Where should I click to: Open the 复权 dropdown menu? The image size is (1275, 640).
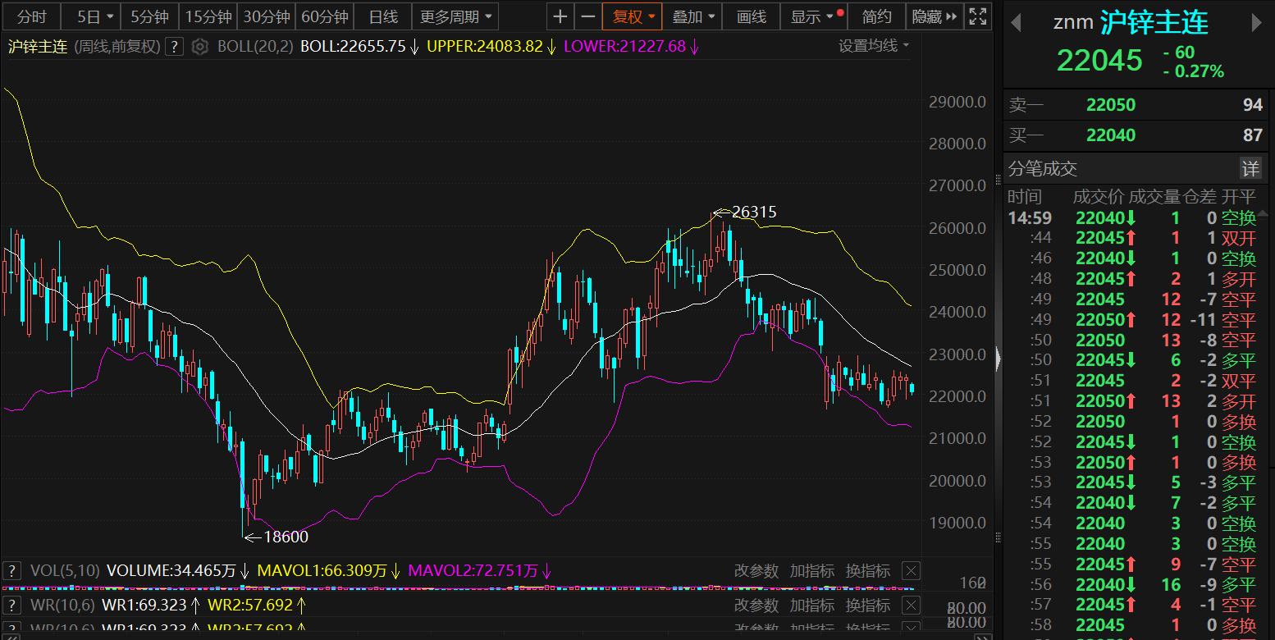click(633, 16)
